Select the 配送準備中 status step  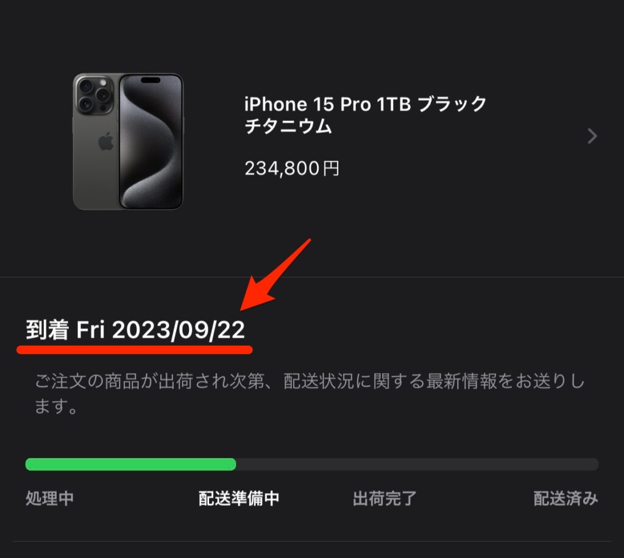[239, 498]
